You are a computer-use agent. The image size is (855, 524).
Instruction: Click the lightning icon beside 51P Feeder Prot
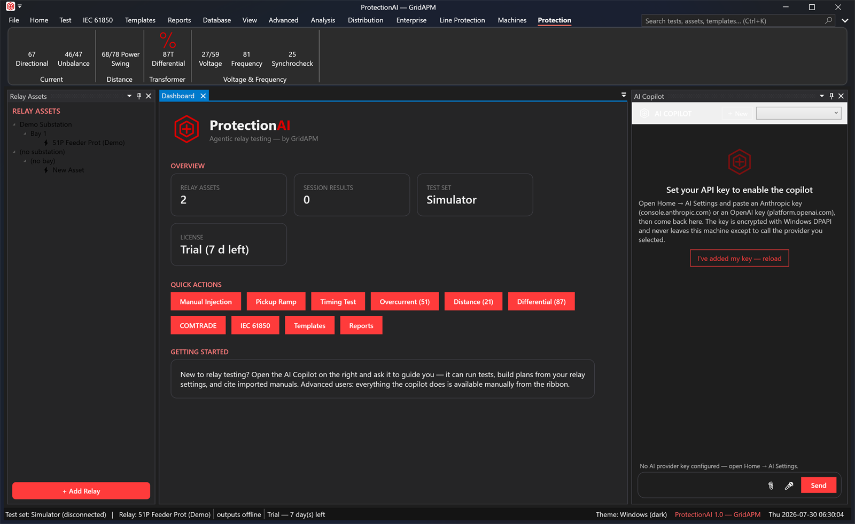pyautogui.click(x=46, y=143)
